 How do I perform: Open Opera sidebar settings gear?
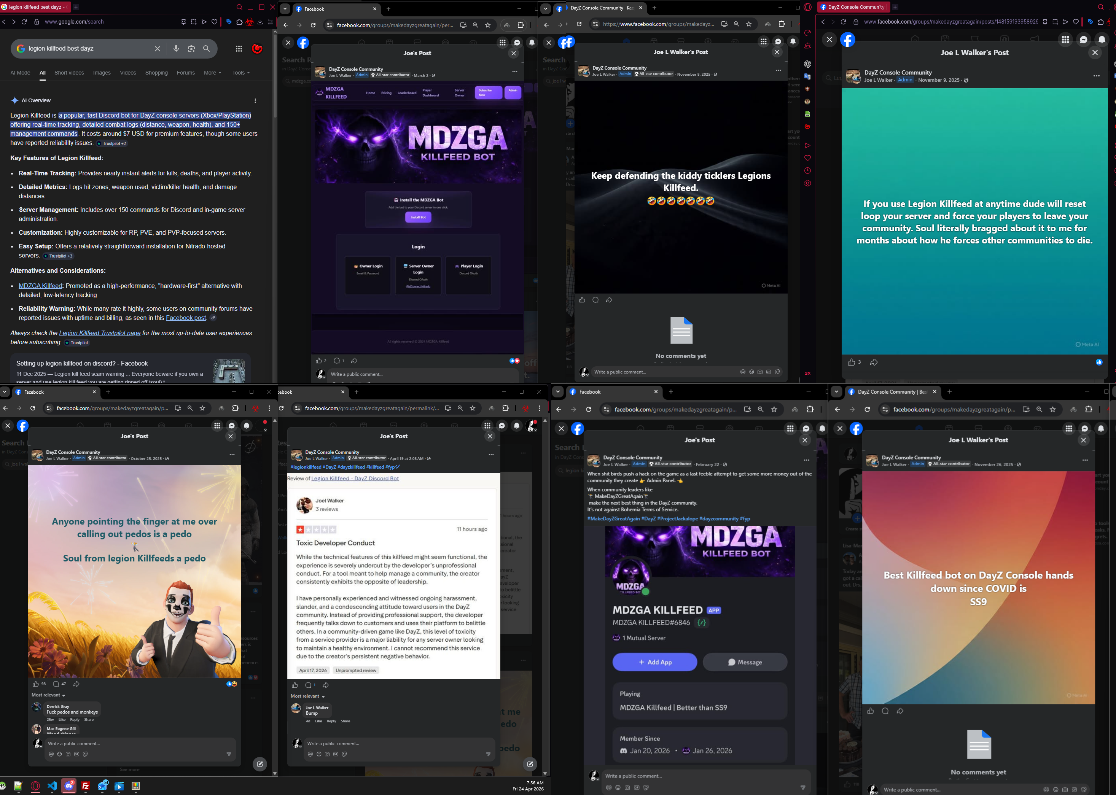pyautogui.click(x=807, y=183)
